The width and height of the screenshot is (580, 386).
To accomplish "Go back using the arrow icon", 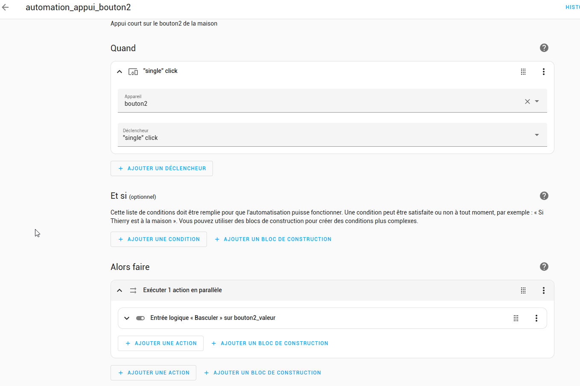I will point(5,7).
